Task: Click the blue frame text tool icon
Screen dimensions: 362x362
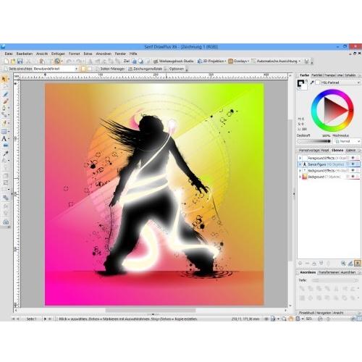Action: point(6,146)
